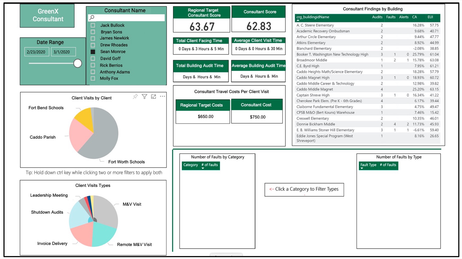Check the Jack Bullock checkbox
This screenshot has width=462, height=259.
(x=93, y=25)
